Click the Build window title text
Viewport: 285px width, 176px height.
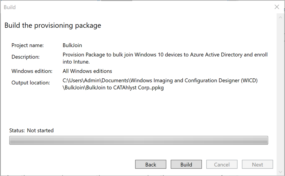point(10,7)
